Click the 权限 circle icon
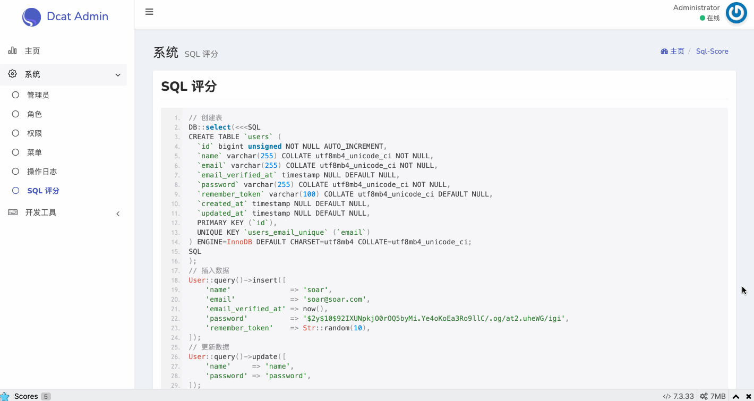754x401 pixels. click(x=15, y=133)
